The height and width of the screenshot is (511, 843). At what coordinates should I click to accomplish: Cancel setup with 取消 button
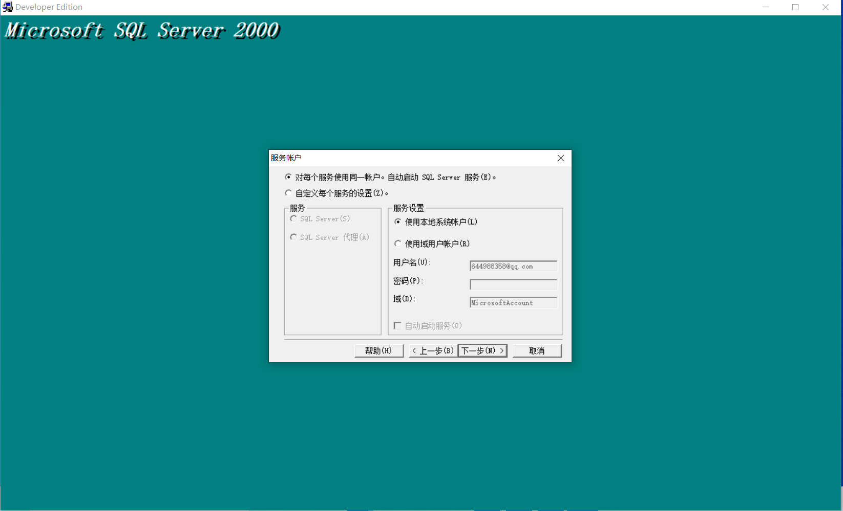tap(537, 350)
